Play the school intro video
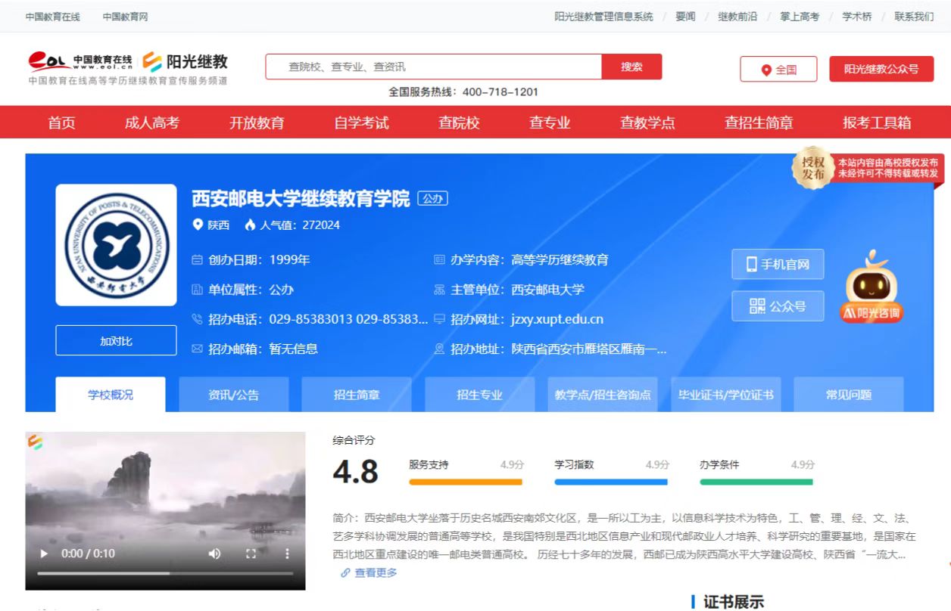The width and height of the screenshot is (951, 611). coord(44,554)
